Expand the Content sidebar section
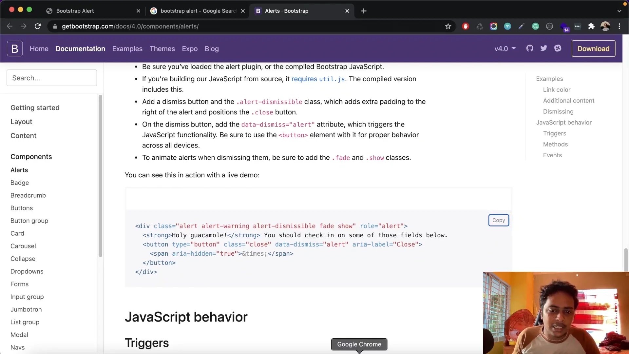This screenshot has height=354, width=629. (23, 136)
